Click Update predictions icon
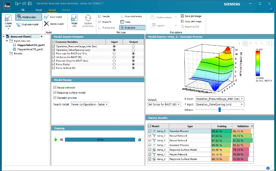Screen dimensions: 276x171 click(88, 18)
